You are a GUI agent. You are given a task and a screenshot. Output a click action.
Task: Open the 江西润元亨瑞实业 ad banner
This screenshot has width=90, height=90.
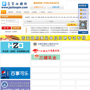click(x=46, y=51)
